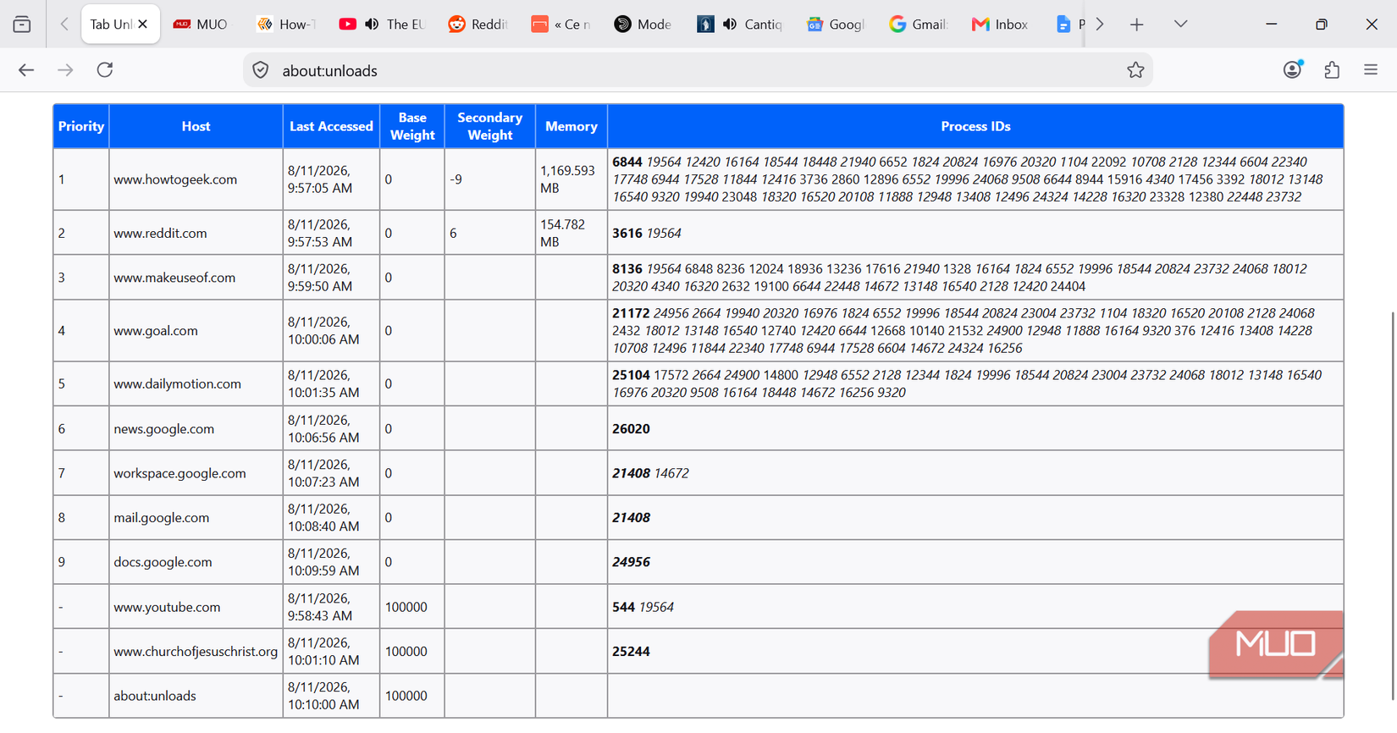The width and height of the screenshot is (1397, 733).
Task: Bookmark this page with star icon
Action: coord(1135,70)
